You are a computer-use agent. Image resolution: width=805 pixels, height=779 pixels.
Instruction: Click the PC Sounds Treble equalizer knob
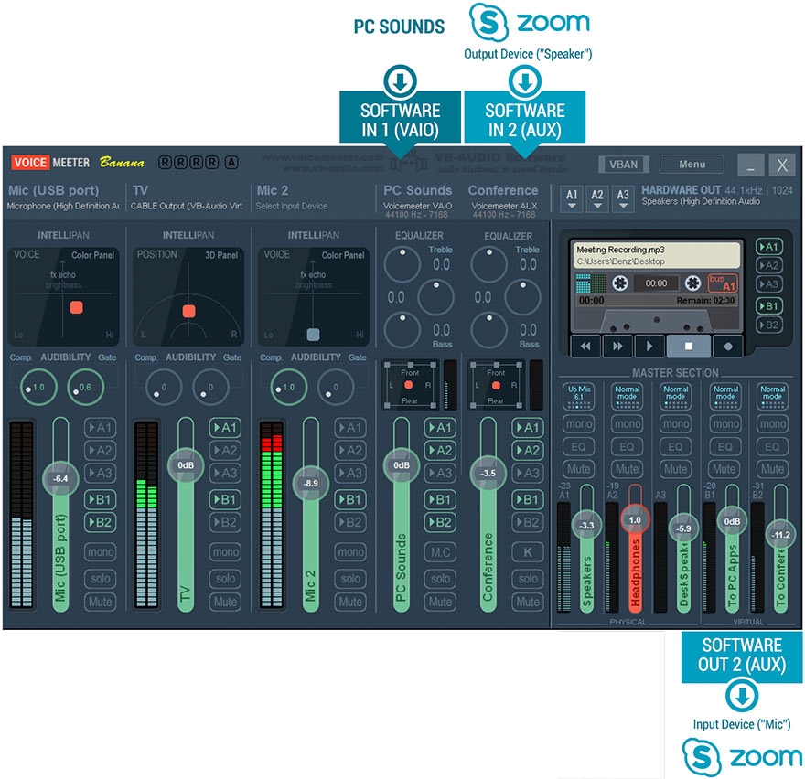pos(402,264)
